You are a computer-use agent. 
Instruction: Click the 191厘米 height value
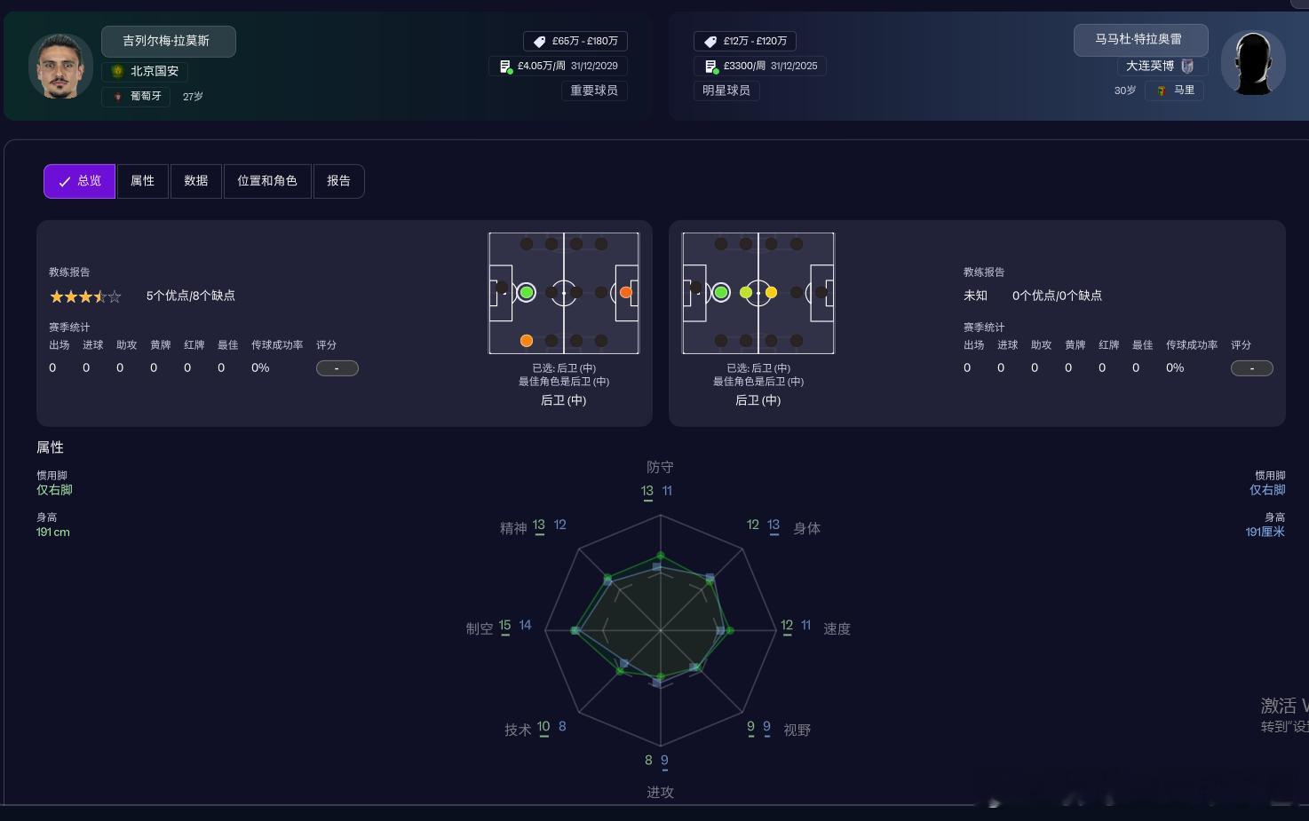(x=1265, y=532)
